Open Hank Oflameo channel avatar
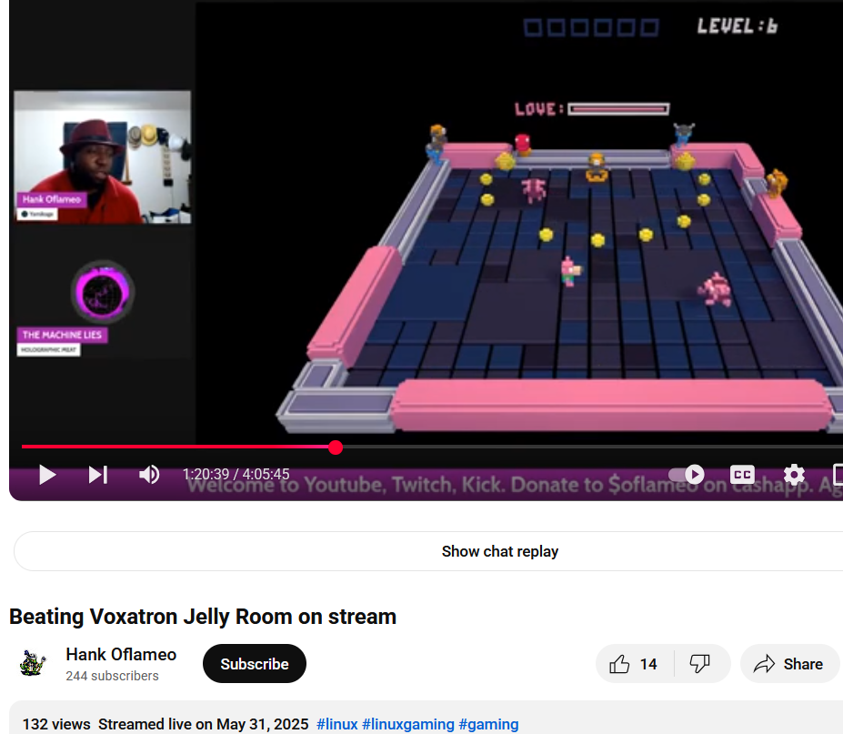This screenshot has height=734, width=843. pos(33,664)
